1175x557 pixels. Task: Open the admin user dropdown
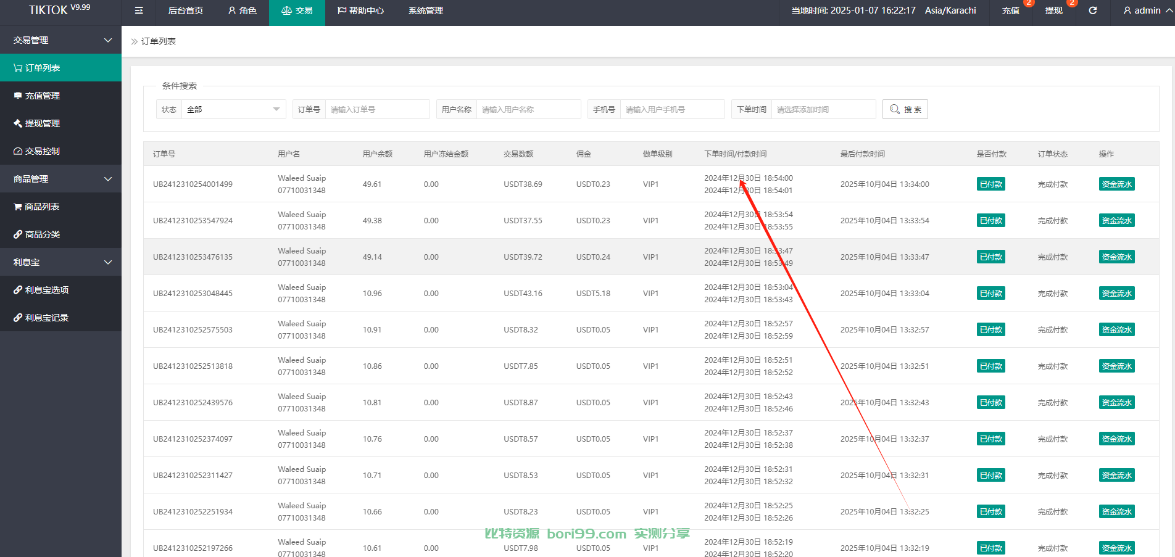coord(1148,10)
